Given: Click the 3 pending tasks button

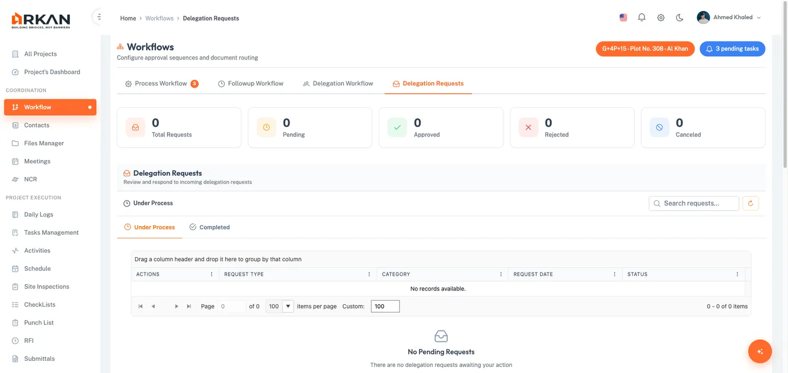Looking at the screenshot, I should (732, 49).
